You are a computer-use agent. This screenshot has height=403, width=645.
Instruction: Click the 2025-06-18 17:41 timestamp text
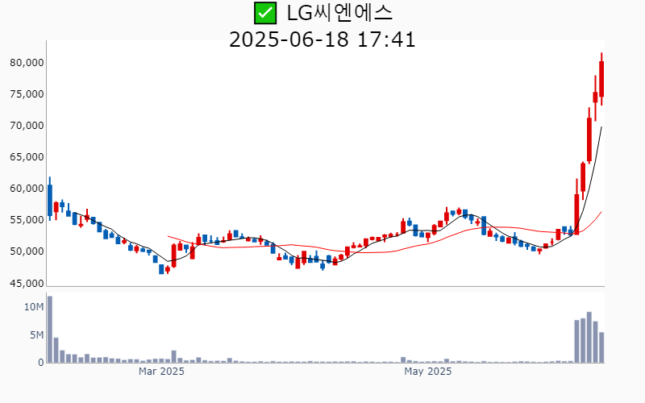(322, 39)
